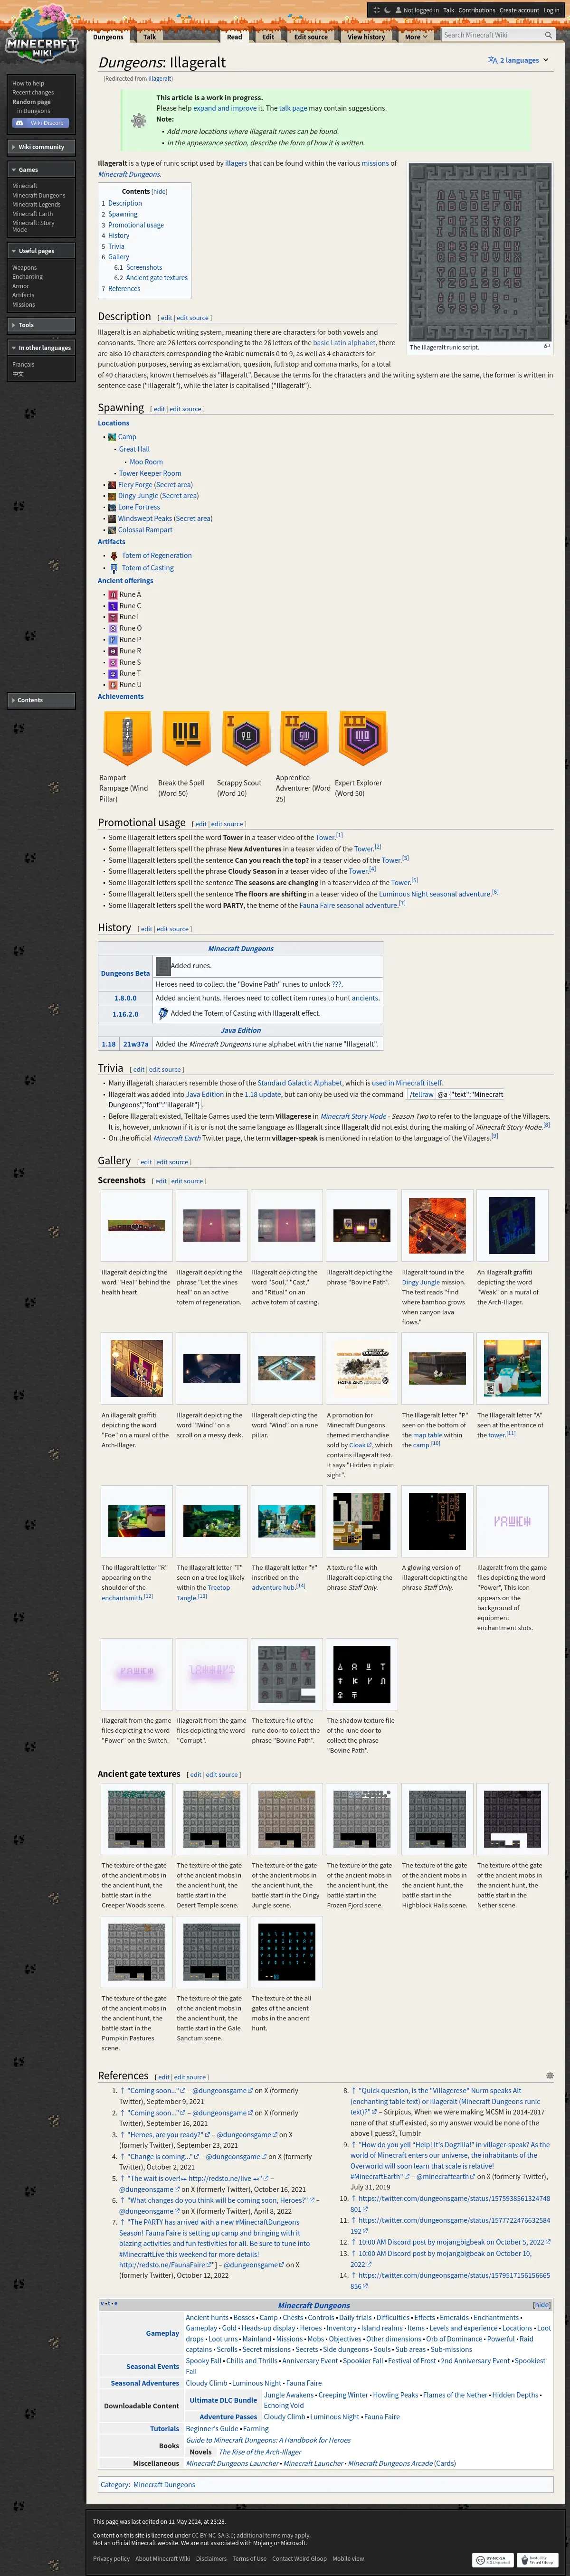Click the Rune O icon

click(113, 628)
